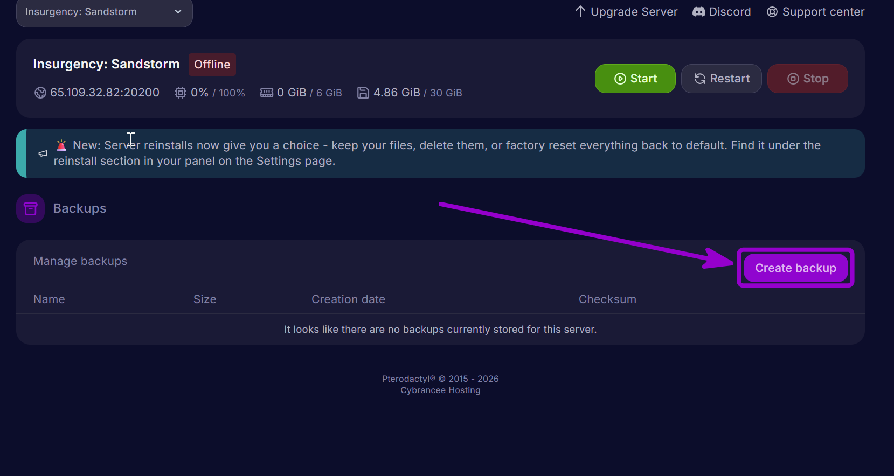894x476 pixels.
Task: Click the Name column header
Action: tap(49, 299)
